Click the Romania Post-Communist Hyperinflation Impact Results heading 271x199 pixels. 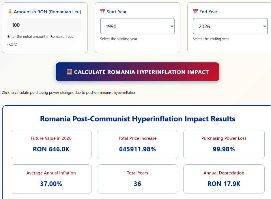pos(138,119)
